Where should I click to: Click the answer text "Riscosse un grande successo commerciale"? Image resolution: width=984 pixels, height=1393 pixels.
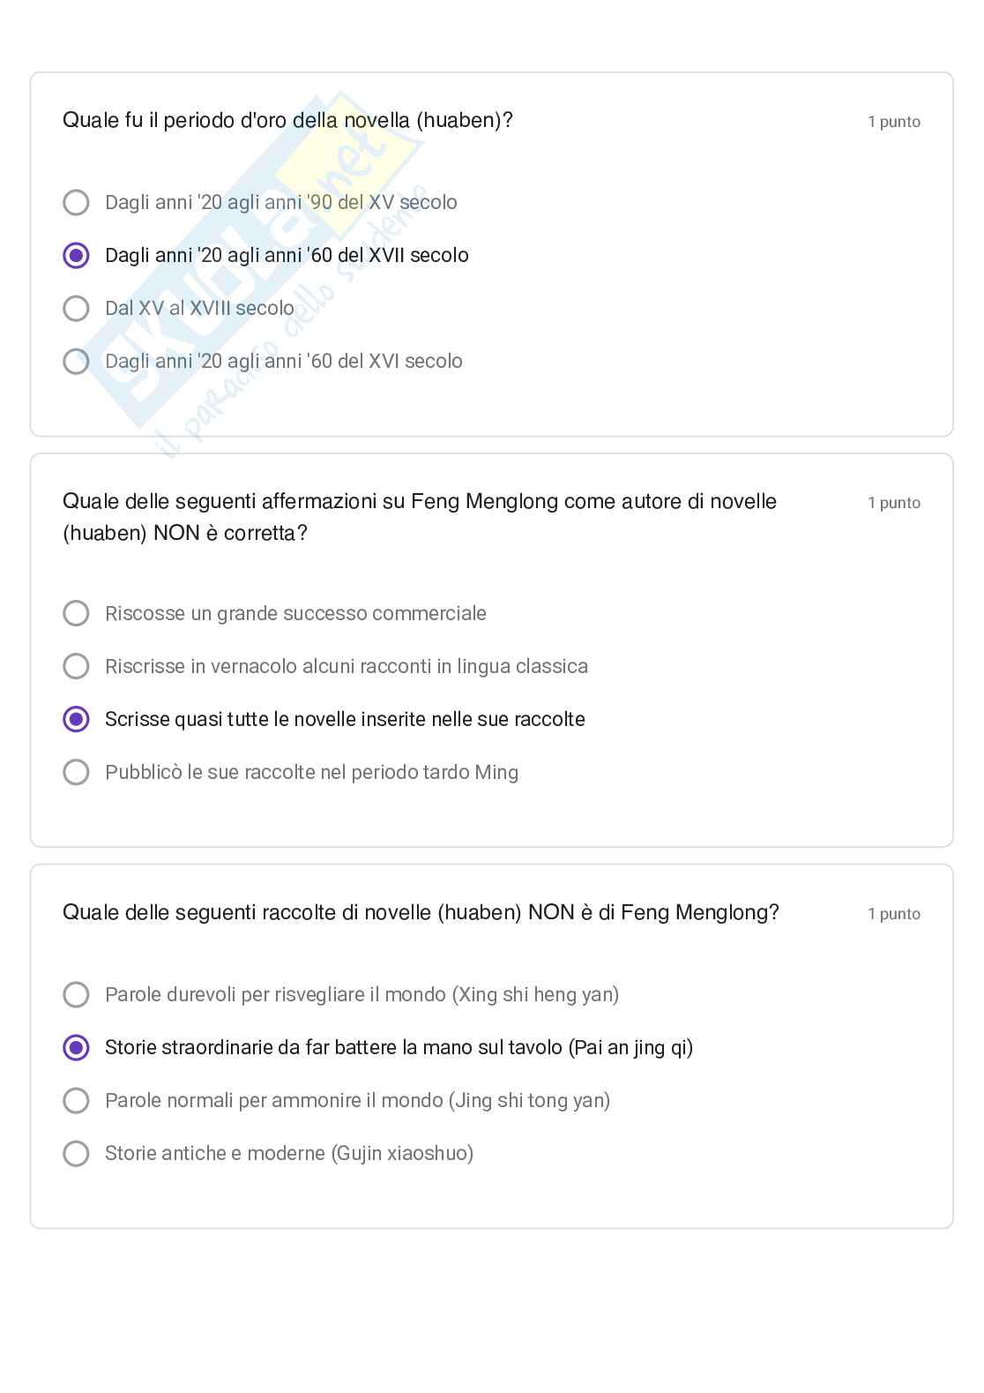[295, 614]
